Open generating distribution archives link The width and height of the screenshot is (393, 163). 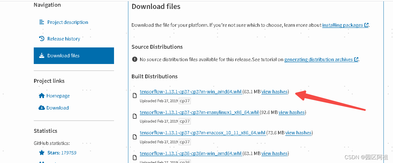coord(318,60)
